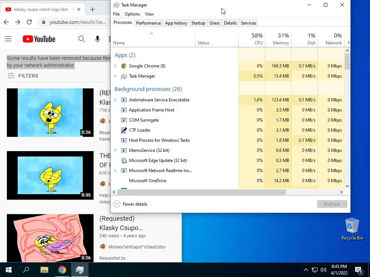Click the MemuService (32 bit) icon
The width and height of the screenshot is (370, 277).
[124, 150]
